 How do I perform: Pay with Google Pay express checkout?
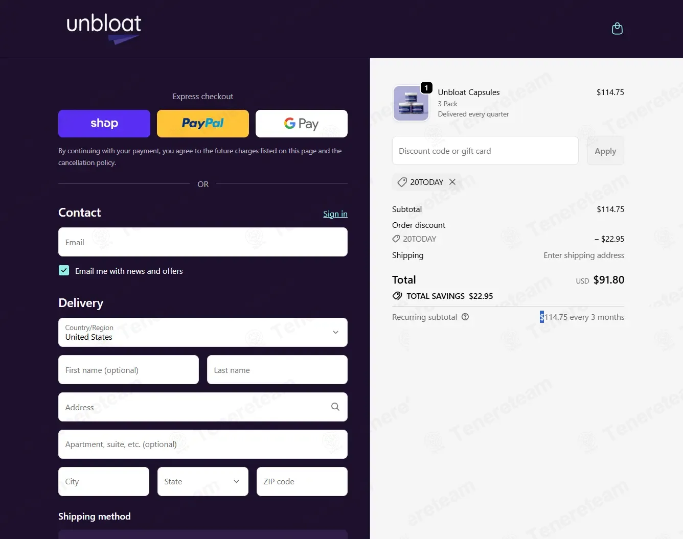click(x=302, y=124)
